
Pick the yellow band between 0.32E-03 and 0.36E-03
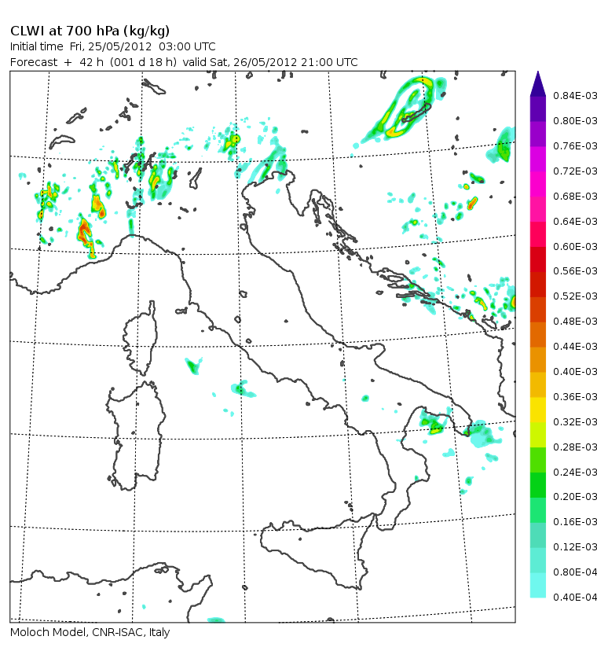tap(537, 410)
